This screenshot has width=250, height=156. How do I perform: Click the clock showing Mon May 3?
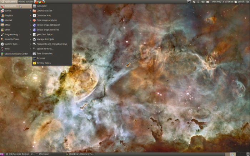tap(222, 2)
